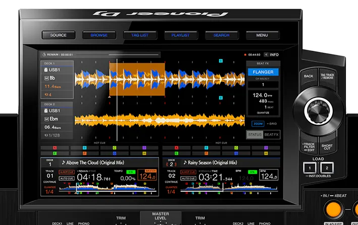This screenshot has width=358, height=225.
Task: Open the FLANGER effect selector
Action: tap(263, 72)
